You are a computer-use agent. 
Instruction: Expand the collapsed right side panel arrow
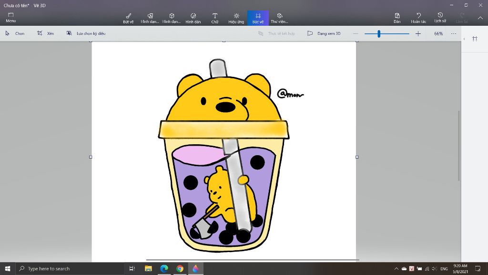coord(464,39)
